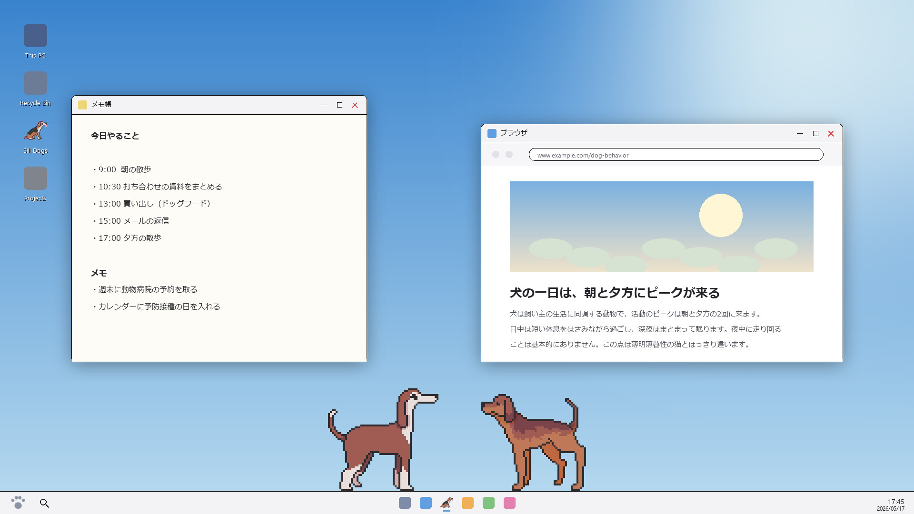This screenshot has height=514, width=914.
Task: Close the ブラウザ window
Action: coord(831,134)
